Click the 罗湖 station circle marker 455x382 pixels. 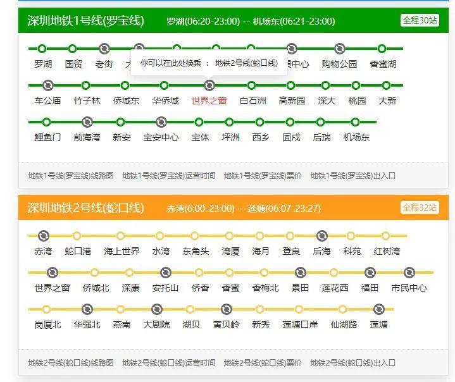tap(42, 49)
